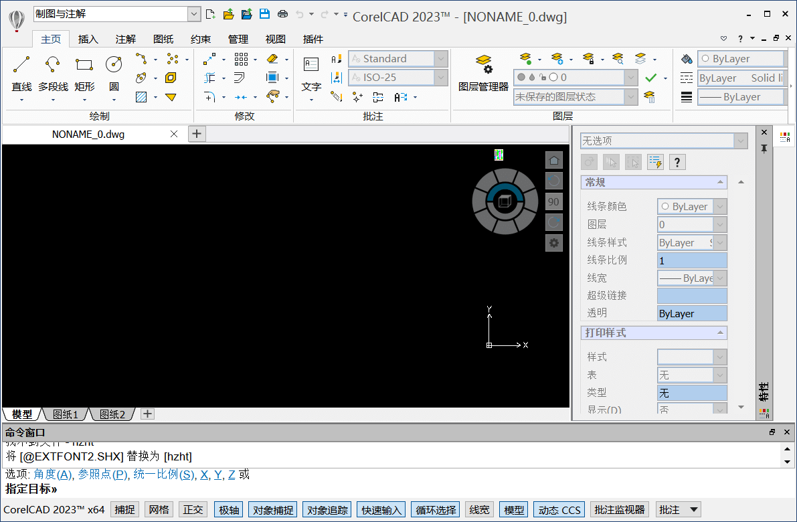Open the ribbon ByLayer color swatch box
This screenshot has height=522, width=797.
point(741,59)
